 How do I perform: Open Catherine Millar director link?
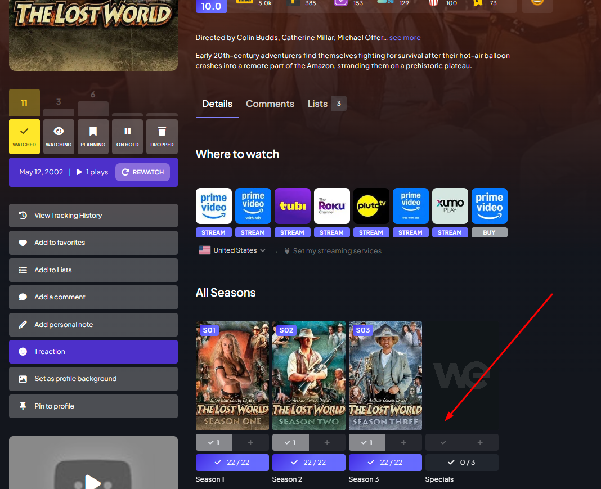pyautogui.click(x=307, y=38)
